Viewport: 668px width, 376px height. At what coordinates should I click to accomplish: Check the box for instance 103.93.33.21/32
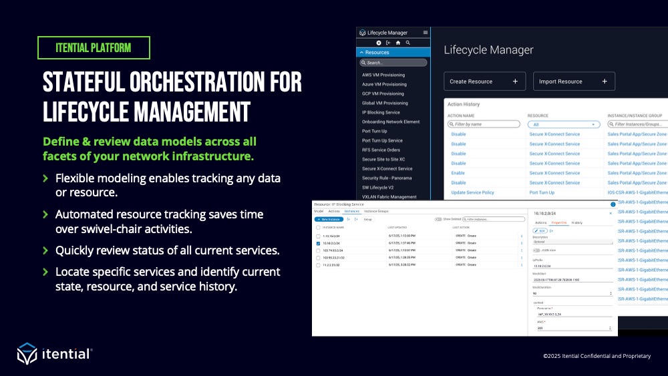click(318, 258)
